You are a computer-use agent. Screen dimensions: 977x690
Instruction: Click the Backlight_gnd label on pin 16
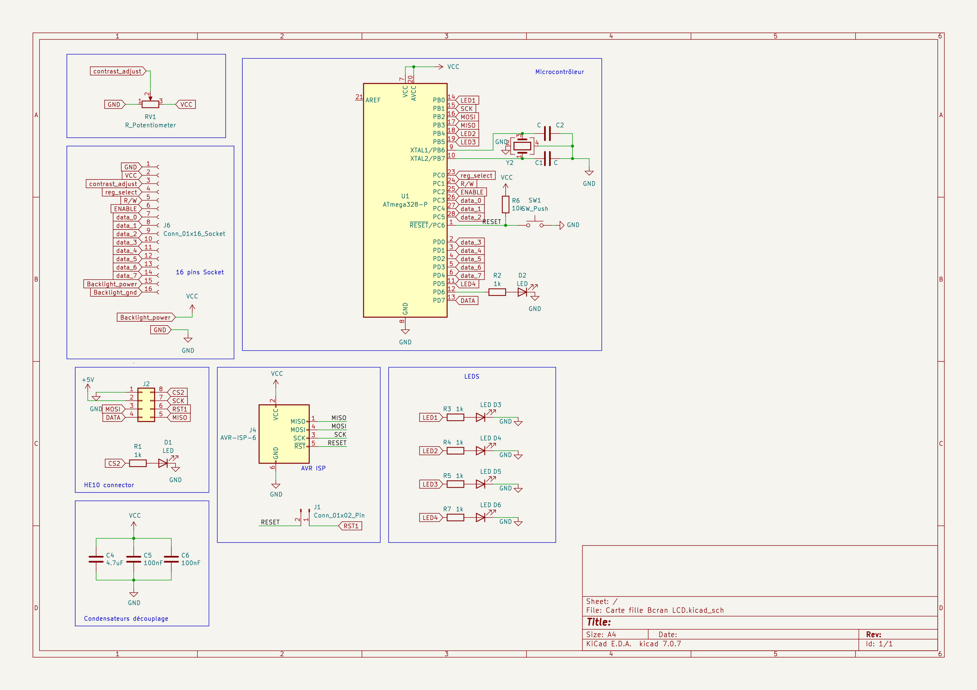point(116,292)
